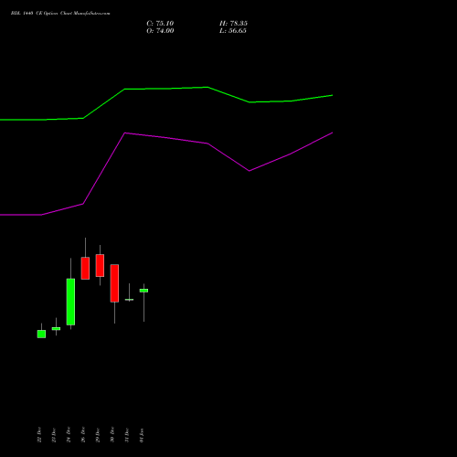Select the 23 Dec date label
Viewport: 457px width, 457px height.
coord(54,435)
